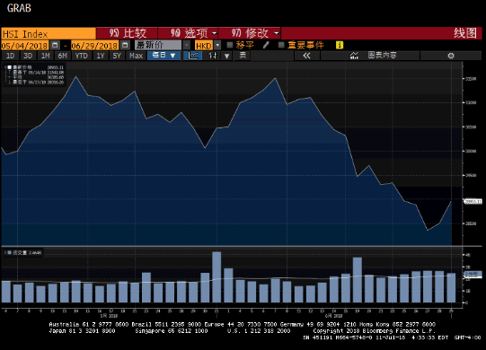The height and width of the screenshot is (350, 486).
Task: Open the 96 选项 options menu
Action: 189,33
